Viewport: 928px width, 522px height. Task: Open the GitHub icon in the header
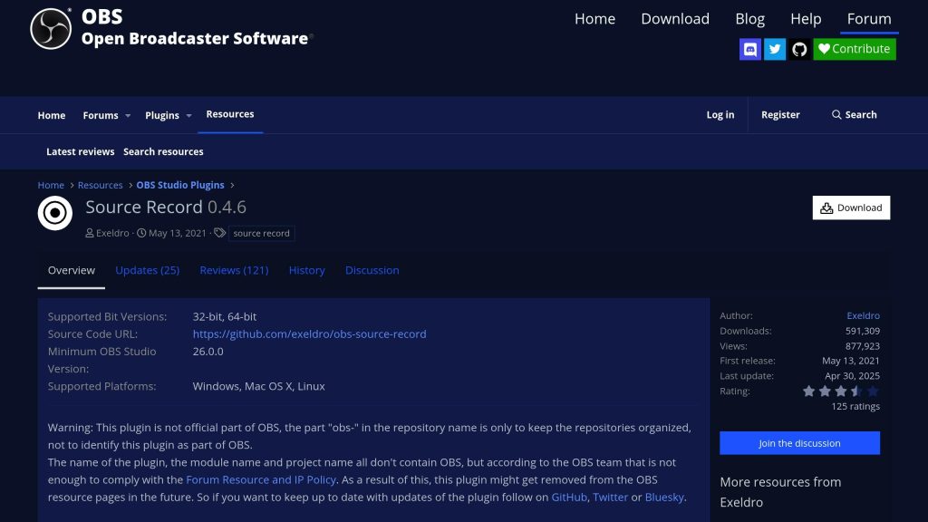tap(798, 49)
